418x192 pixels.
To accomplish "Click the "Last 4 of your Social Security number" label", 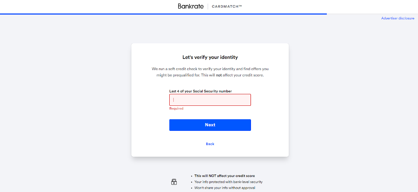I will [x=201, y=91].
